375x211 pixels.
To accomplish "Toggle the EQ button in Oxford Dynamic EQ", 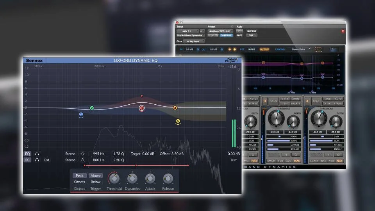I will pyautogui.click(x=27, y=154).
